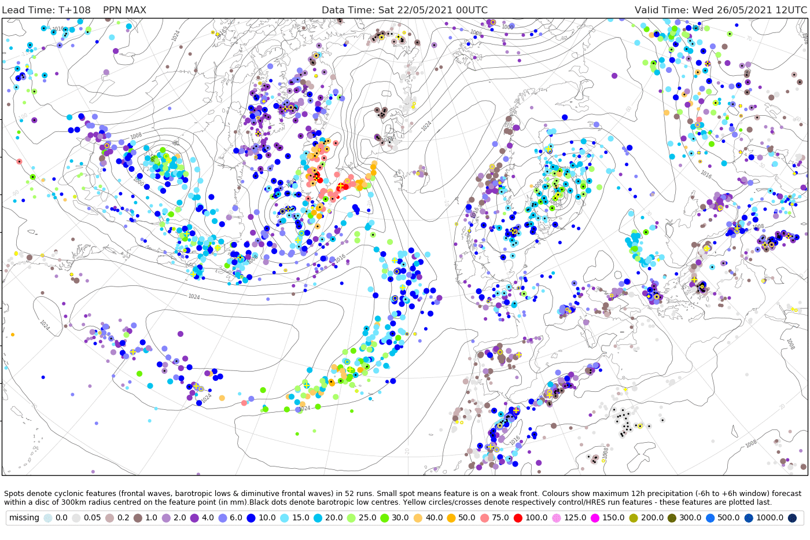Click the bright green swatch between 25.0 and 30.0
Screen dimensions: 810x540
pyautogui.click(x=384, y=518)
